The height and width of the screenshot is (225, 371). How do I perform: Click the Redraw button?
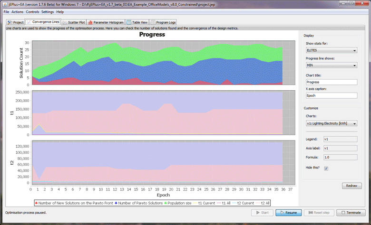[351, 186]
